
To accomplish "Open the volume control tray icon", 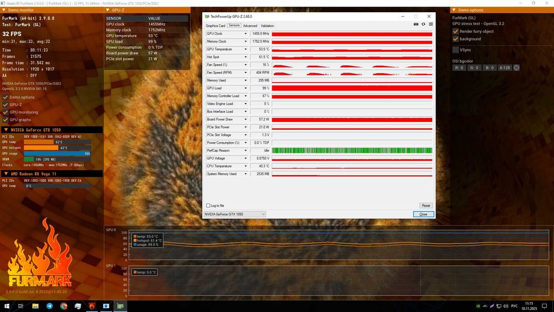I will tap(506, 306).
